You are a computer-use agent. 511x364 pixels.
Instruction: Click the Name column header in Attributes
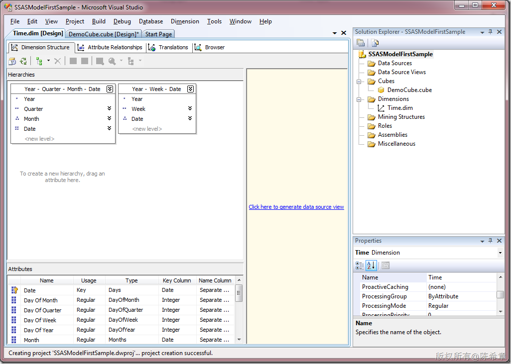click(47, 280)
